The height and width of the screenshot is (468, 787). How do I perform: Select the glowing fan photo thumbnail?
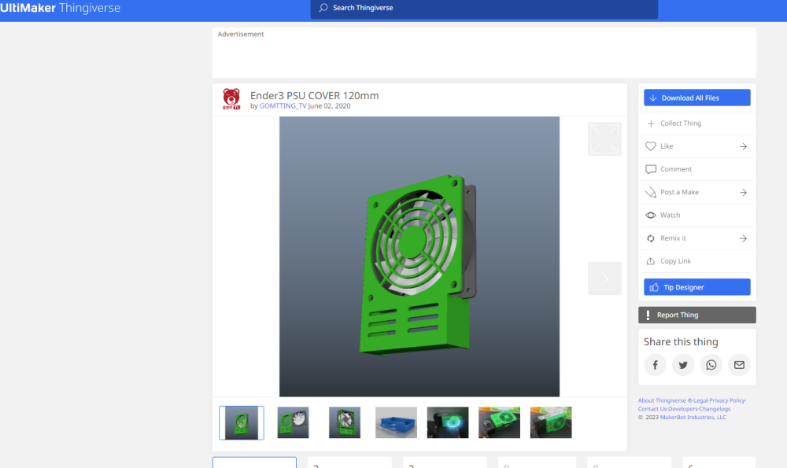448,422
